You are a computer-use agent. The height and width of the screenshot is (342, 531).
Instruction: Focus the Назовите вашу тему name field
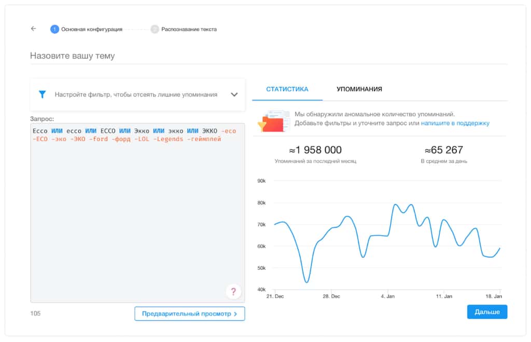269,56
